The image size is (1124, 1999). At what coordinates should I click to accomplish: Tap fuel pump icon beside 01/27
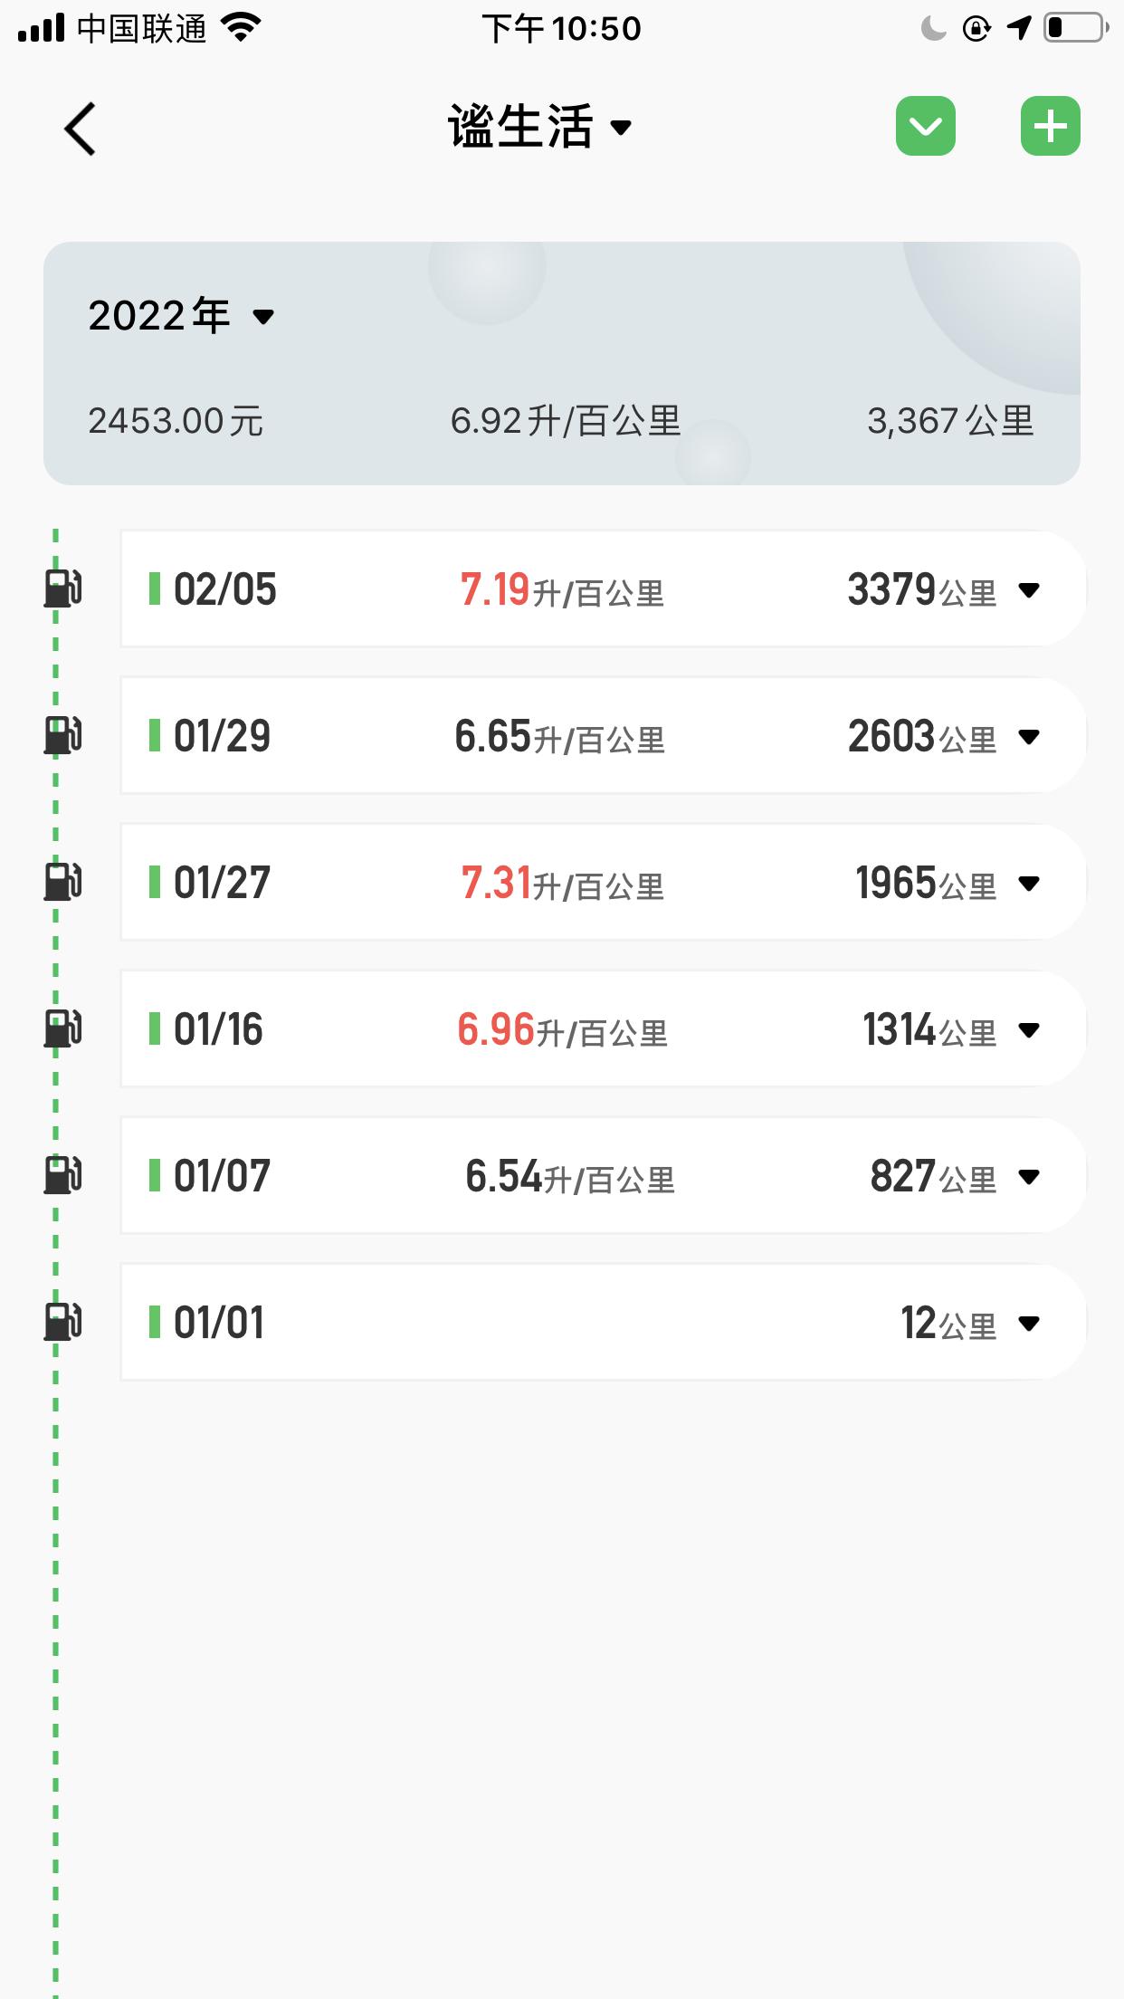click(x=63, y=882)
